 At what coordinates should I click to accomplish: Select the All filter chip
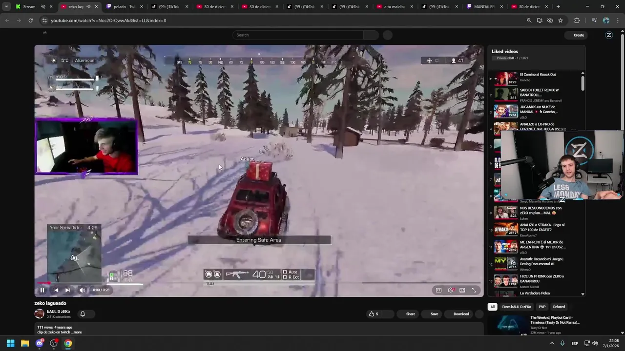492,307
